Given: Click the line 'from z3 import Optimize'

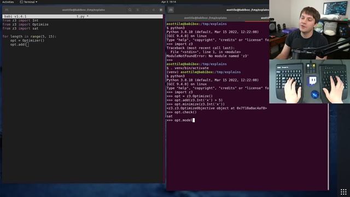Looking at the screenshot, I should (x=26, y=24).
